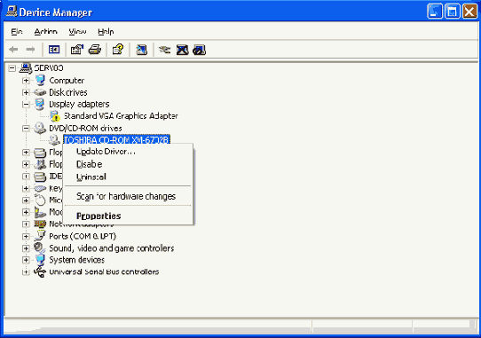Choose Uninstall from context menu
Screen dimensions: 481x338
coord(91,177)
